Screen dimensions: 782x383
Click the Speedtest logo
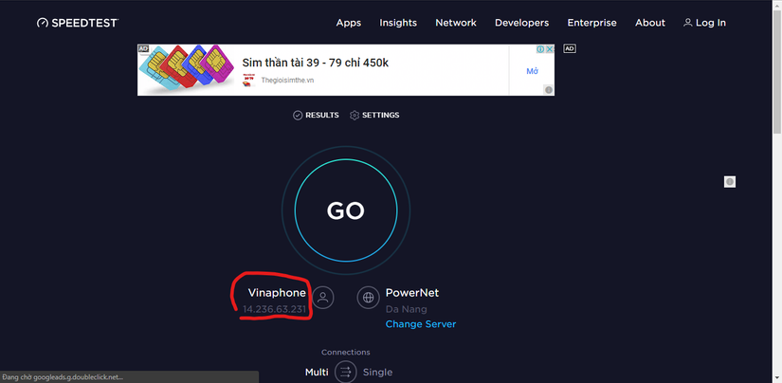point(78,23)
